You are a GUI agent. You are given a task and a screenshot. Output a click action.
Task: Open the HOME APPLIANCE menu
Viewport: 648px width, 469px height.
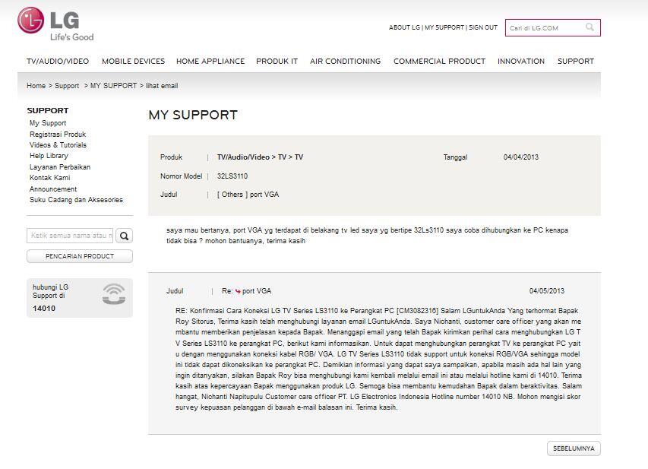coord(210,62)
